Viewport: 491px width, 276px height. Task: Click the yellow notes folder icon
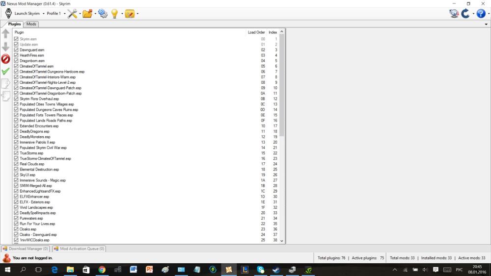(130, 13)
